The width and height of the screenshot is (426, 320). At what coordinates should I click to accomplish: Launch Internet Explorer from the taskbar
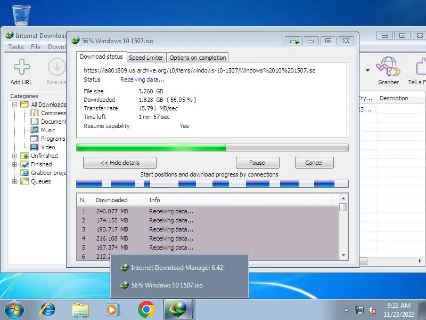point(48,310)
